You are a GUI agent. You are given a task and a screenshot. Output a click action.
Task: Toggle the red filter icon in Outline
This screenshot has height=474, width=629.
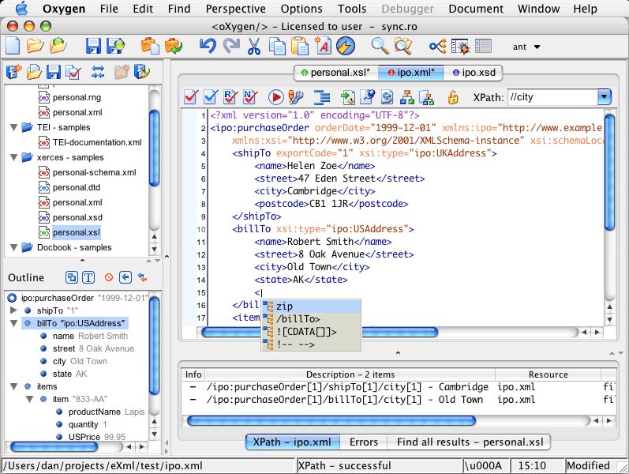(x=109, y=277)
